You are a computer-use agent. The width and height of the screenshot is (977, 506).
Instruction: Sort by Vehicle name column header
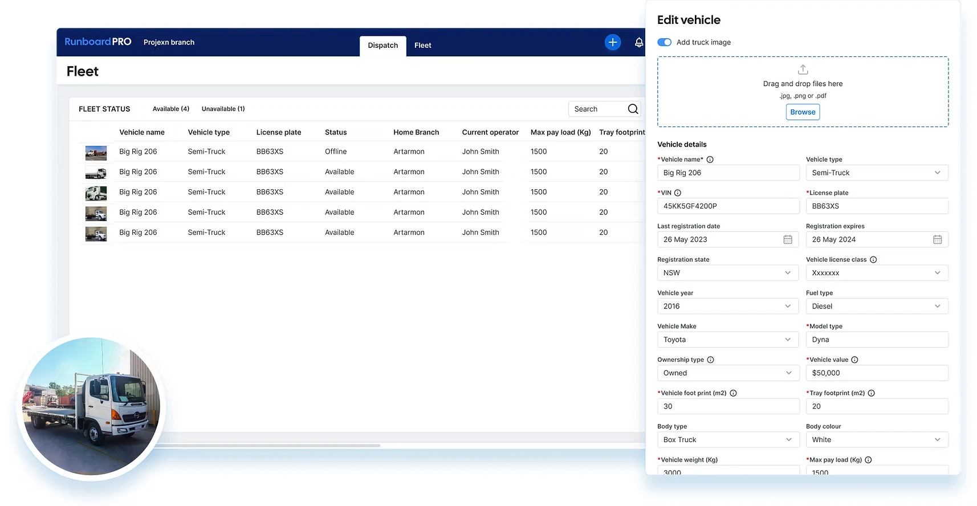tap(142, 132)
